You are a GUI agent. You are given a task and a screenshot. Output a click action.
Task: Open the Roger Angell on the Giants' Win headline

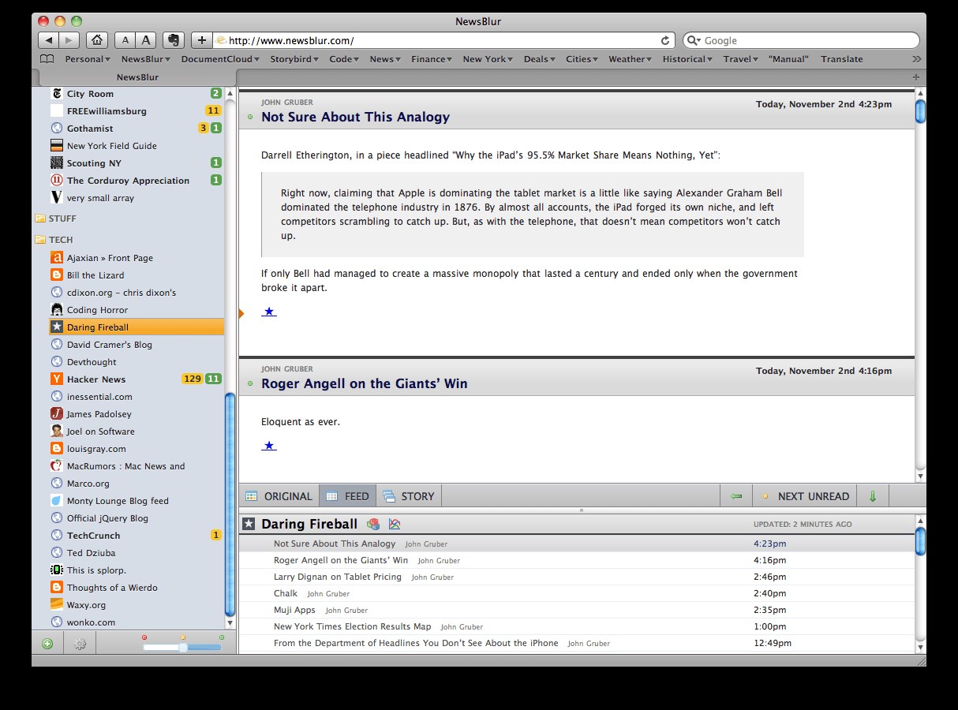tap(365, 383)
